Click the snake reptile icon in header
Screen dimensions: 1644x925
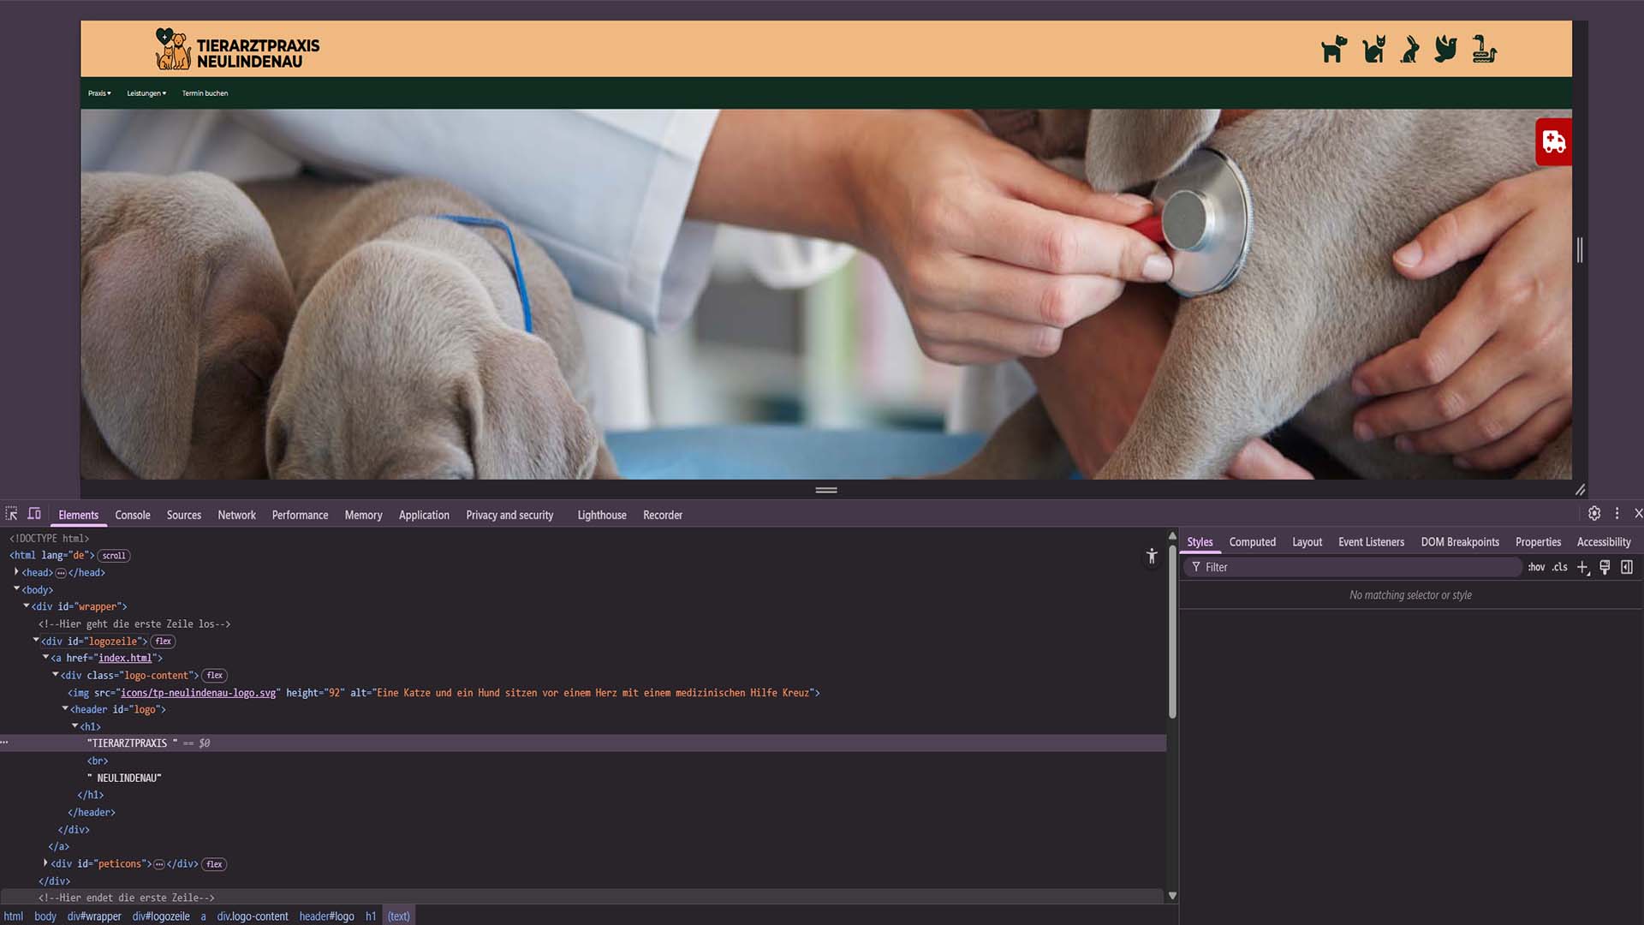click(1484, 50)
